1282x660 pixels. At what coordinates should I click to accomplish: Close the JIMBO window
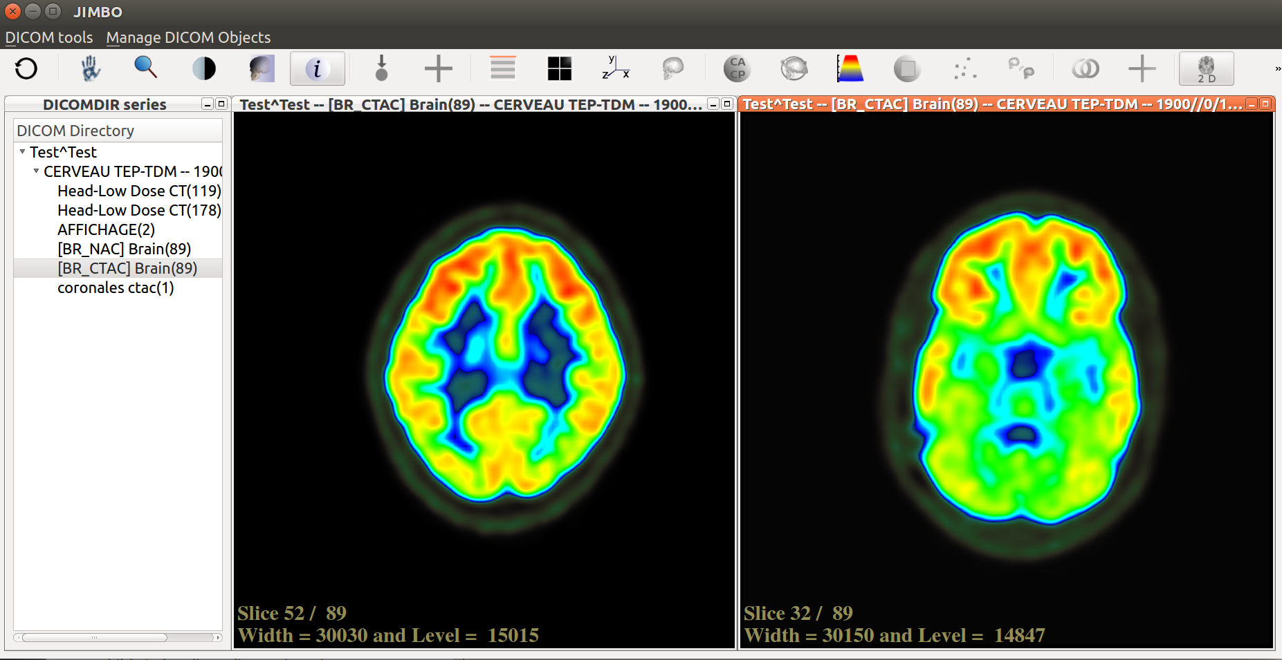(13, 12)
